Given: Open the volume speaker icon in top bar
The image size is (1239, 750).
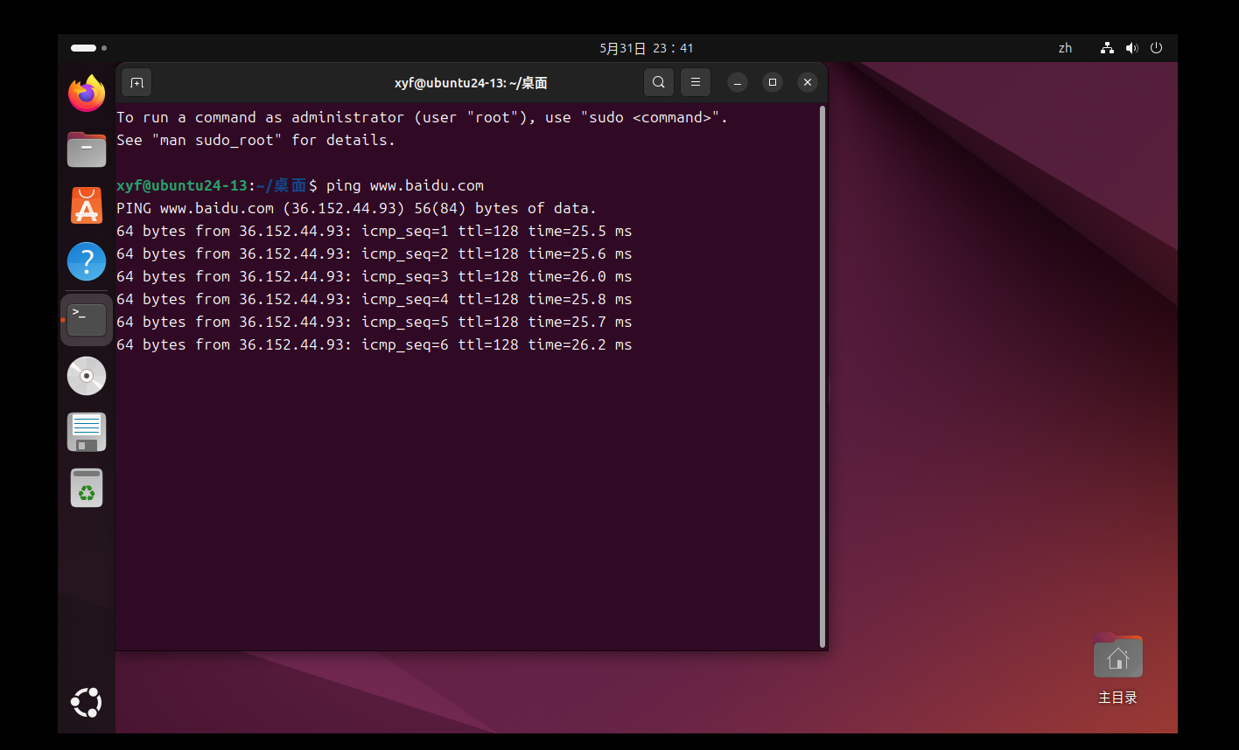Looking at the screenshot, I should (x=1131, y=48).
